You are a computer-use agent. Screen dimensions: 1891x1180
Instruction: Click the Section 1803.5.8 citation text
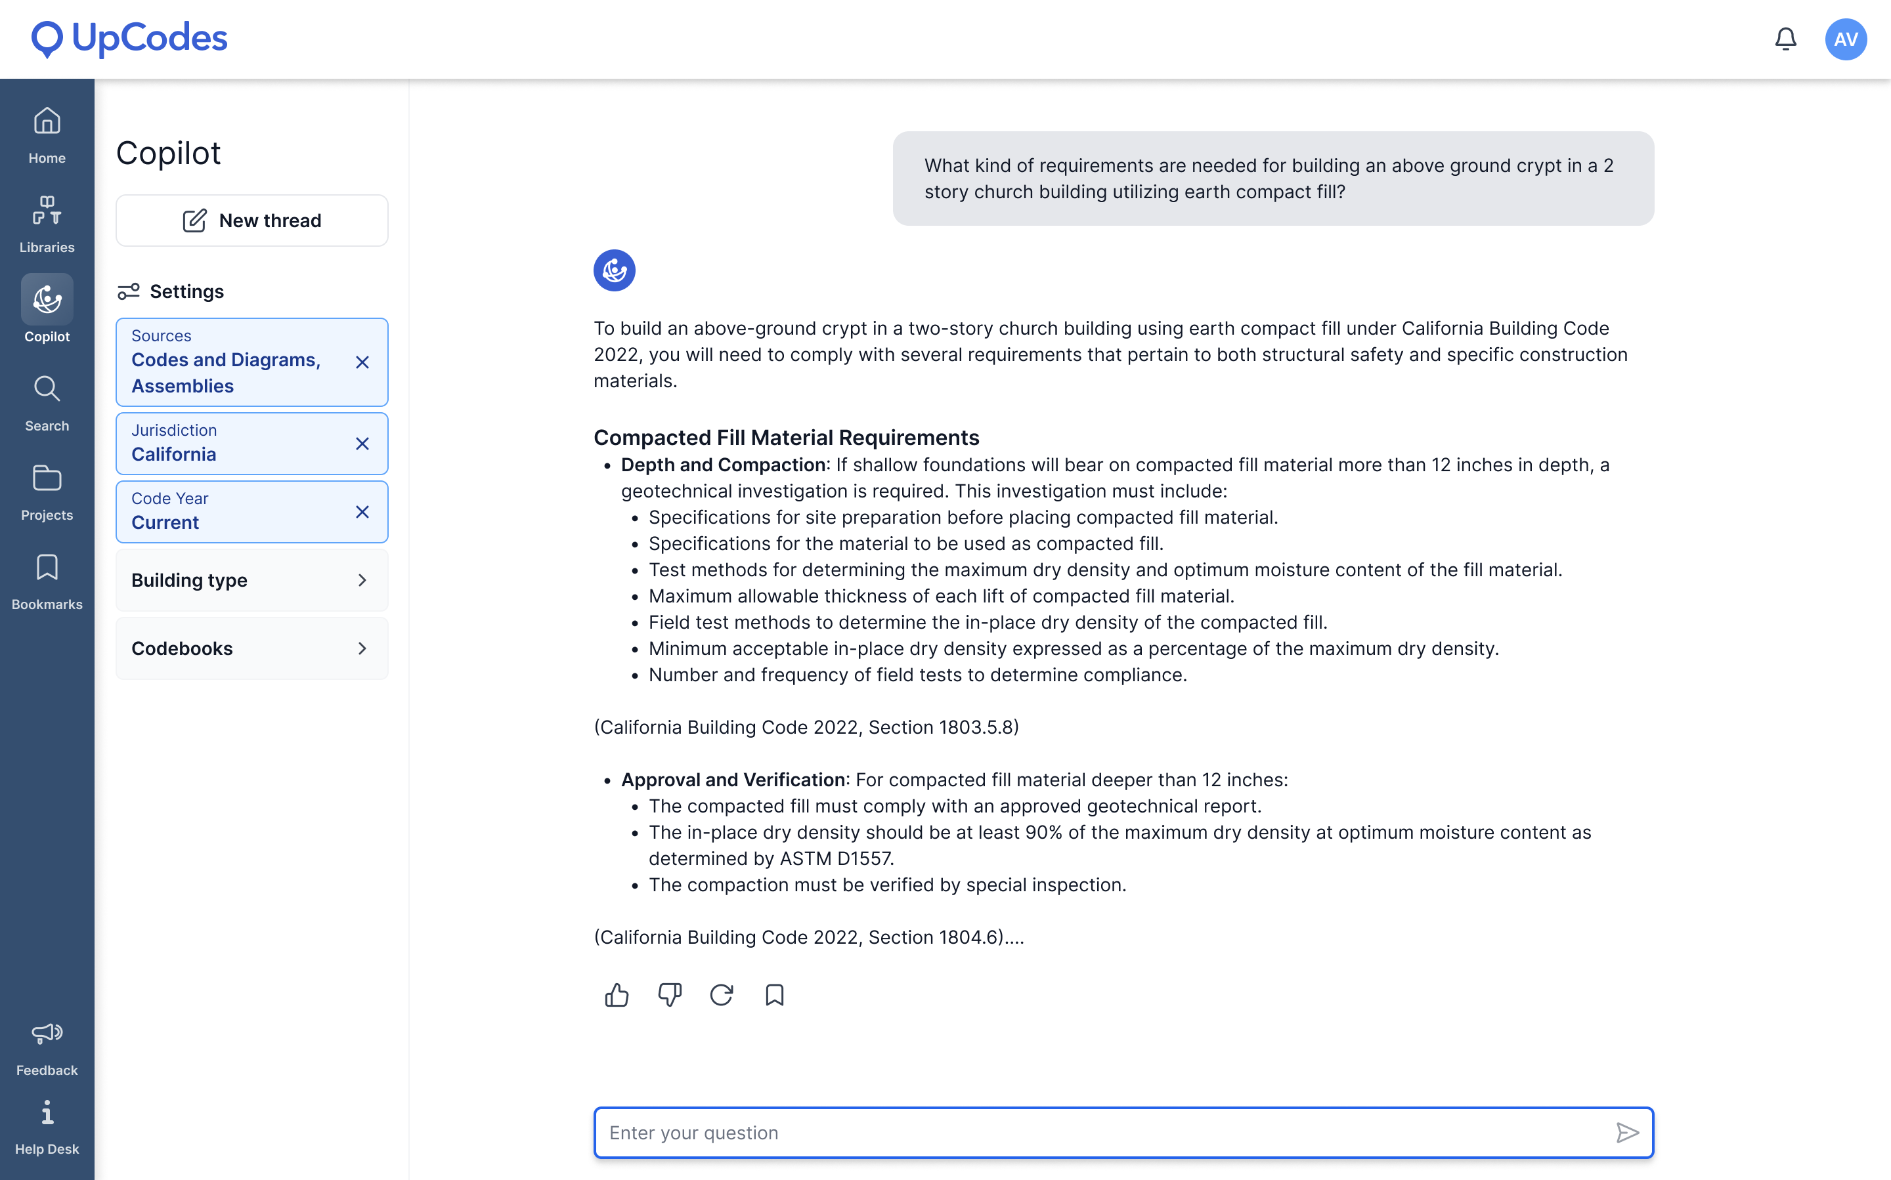[806, 727]
